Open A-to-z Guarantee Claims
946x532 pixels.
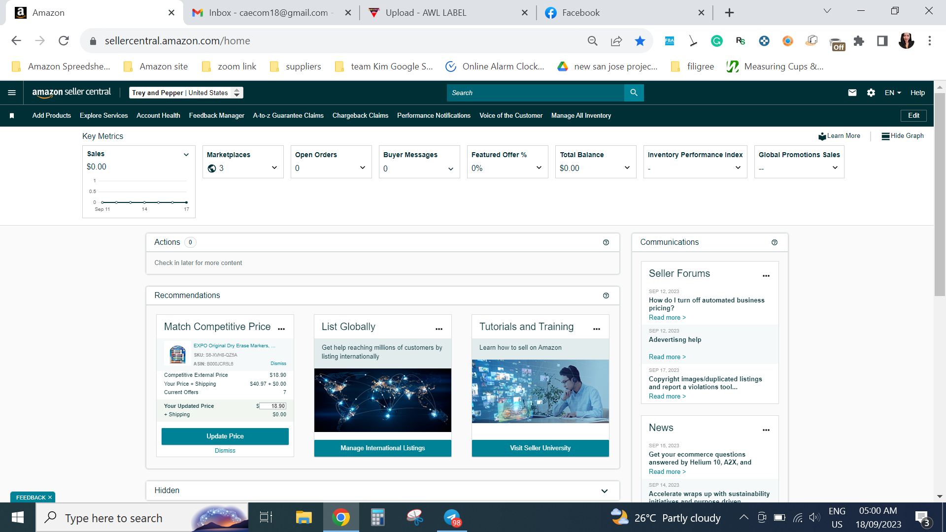click(288, 116)
